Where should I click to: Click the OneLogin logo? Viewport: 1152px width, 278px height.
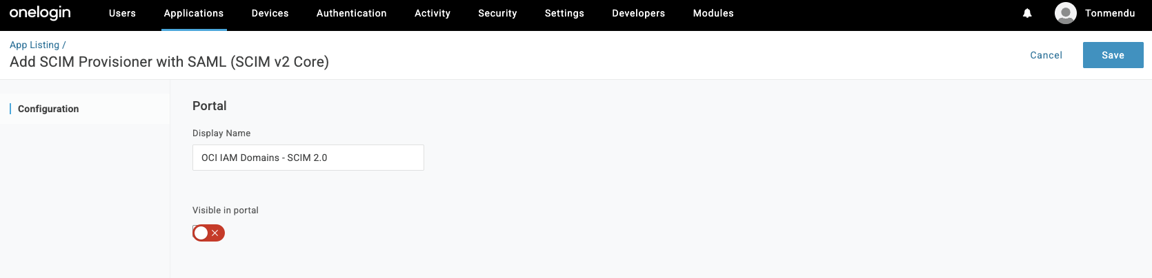(x=40, y=13)
